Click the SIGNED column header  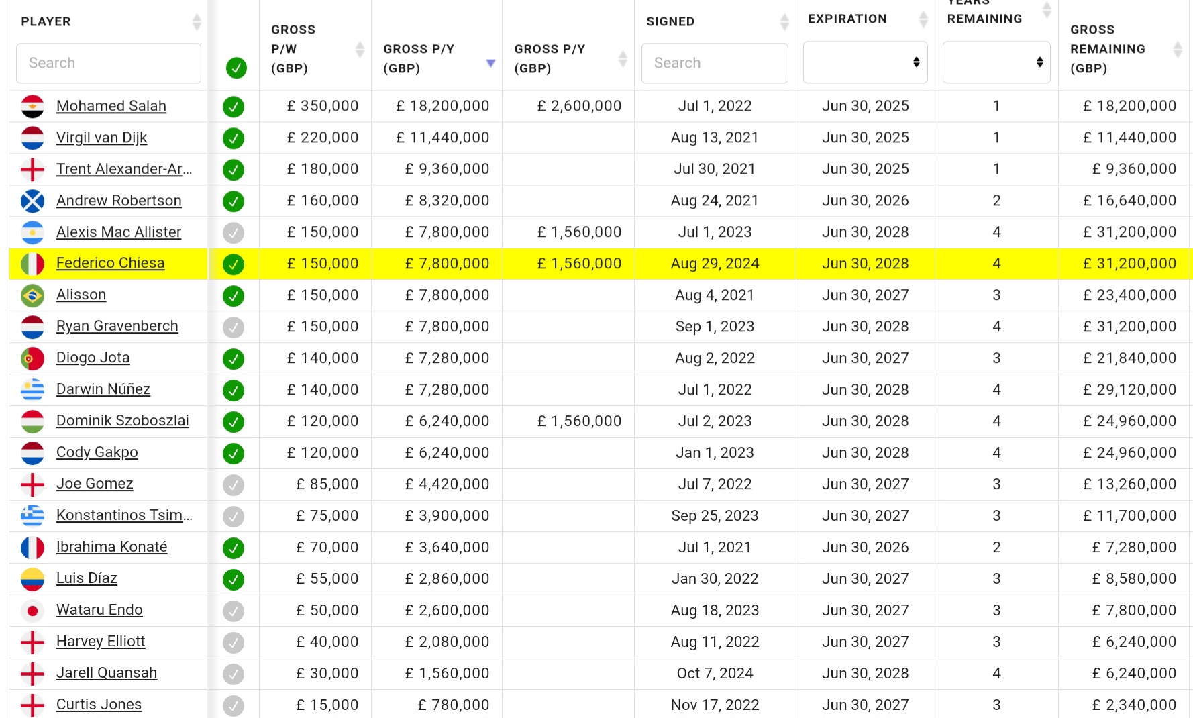[670, 21]
